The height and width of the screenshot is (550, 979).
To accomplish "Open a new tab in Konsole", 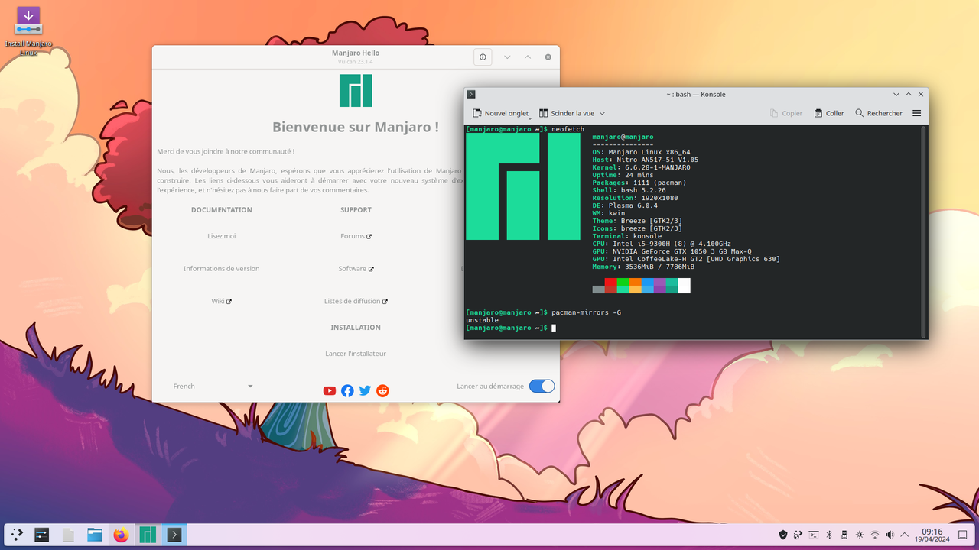I will point(501,112).
